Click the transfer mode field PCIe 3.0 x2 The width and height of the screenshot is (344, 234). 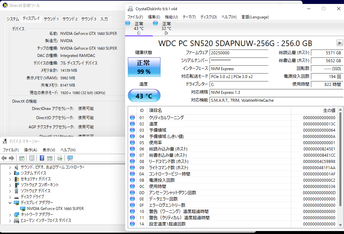pyautogui.click(x=239, y=77)
